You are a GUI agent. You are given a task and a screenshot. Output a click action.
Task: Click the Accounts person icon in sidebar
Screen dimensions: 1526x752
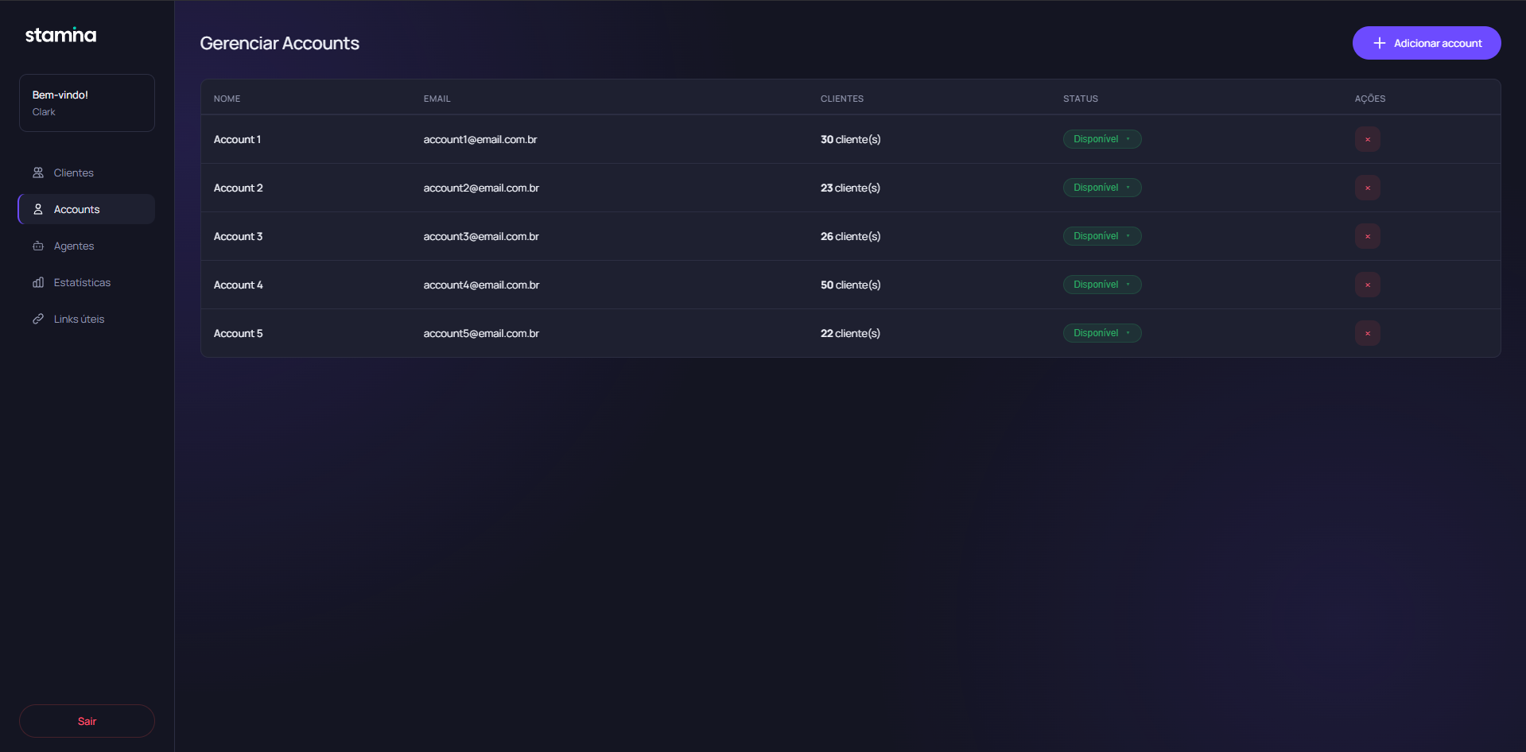point(38,209)
